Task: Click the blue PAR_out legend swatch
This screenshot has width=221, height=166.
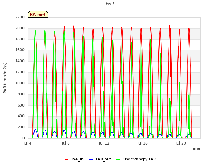Action: point(91,160)
